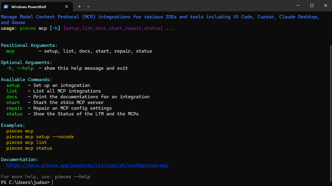Close the terminal window
This screenshot has width=332, height=186.
[x=325, y=5]
